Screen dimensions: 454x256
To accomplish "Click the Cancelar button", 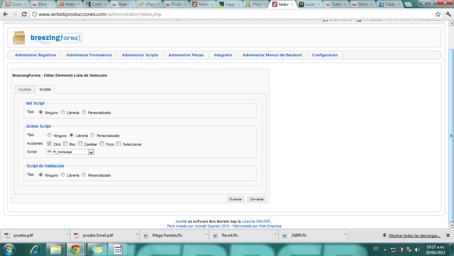I will coord(257,199).
